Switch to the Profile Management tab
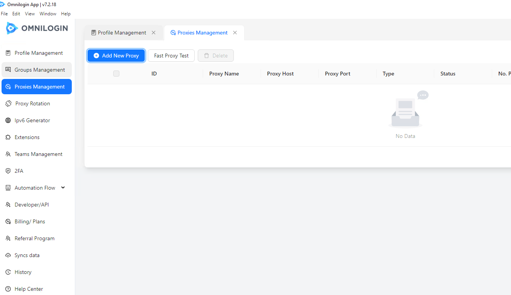Image resolution: width=511 pixels, height=295 pixels. coord(119,33)
